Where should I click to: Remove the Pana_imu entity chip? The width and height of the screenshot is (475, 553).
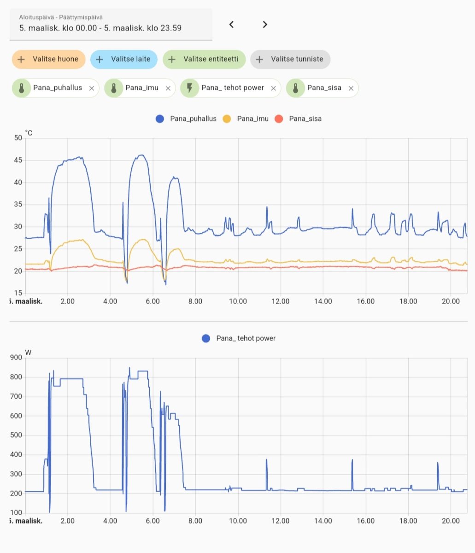coord(168,88)
